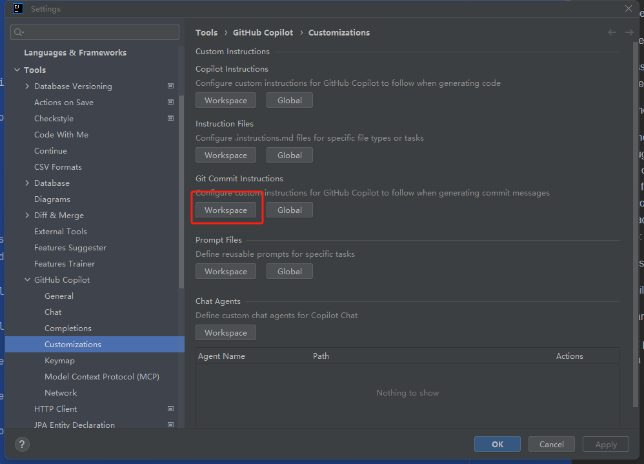
Task: Click GitHub Copilot in the breadcrumb
Action: point(263,32)
